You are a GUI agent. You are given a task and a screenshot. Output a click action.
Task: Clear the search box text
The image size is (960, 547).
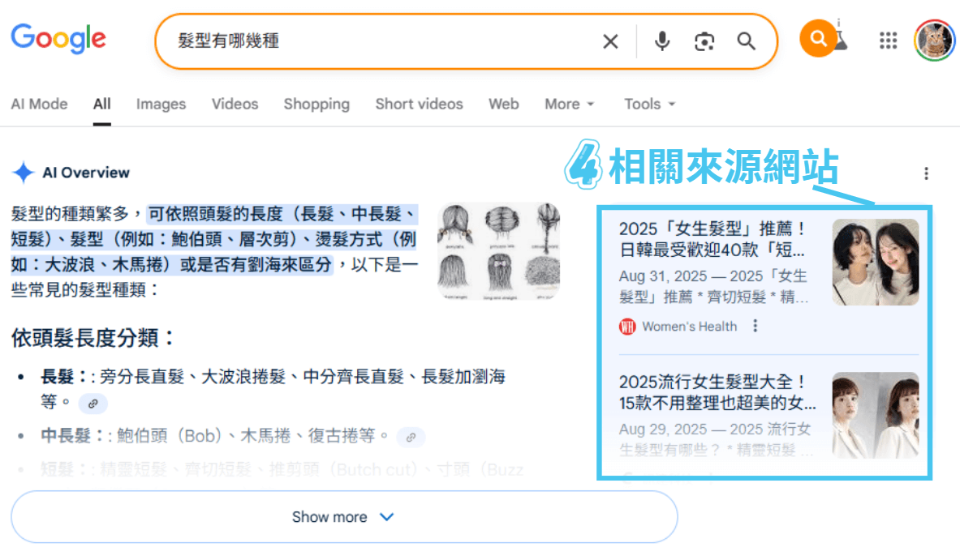tap(610, 41)
